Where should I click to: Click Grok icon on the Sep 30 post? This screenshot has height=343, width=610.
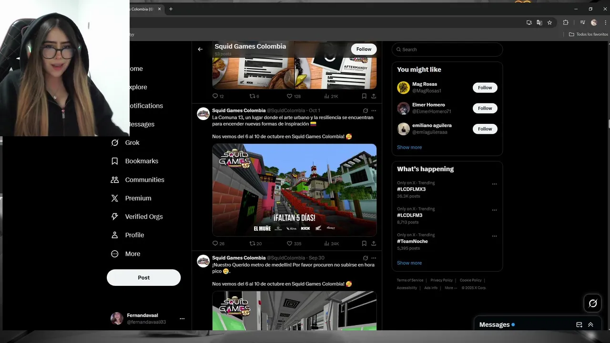point(366,258)
